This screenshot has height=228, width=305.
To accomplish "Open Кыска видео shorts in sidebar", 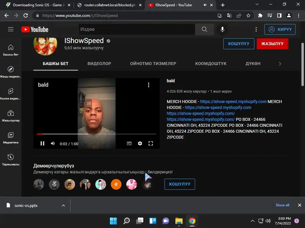I will pyautogui.click(x=11, y=94).
